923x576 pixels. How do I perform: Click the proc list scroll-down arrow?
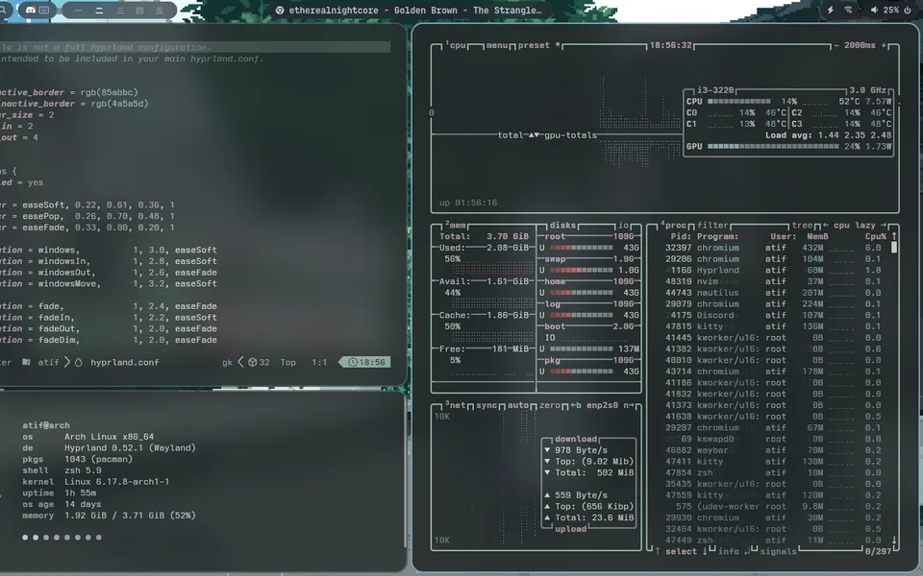click(x=894, y=540)
